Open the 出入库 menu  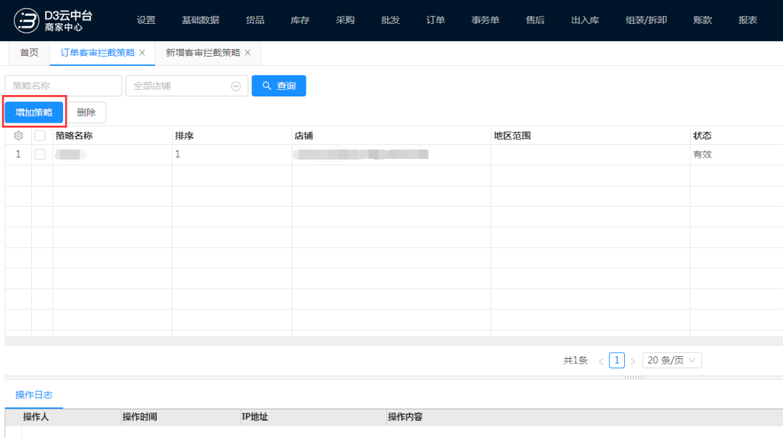585,20
